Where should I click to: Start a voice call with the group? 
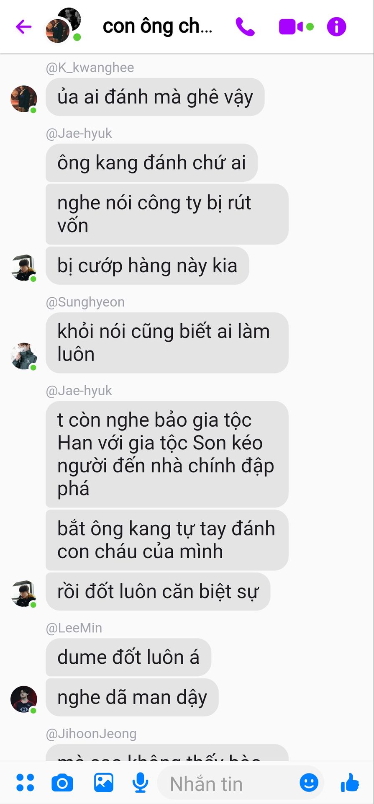(x=245, y=27)
